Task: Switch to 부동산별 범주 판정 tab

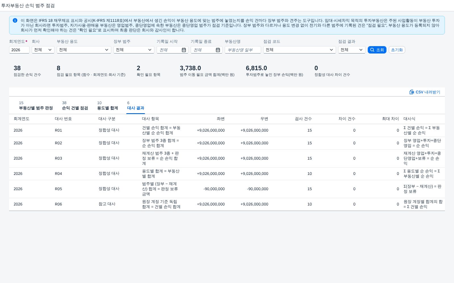Action: (x=36, y=106)
